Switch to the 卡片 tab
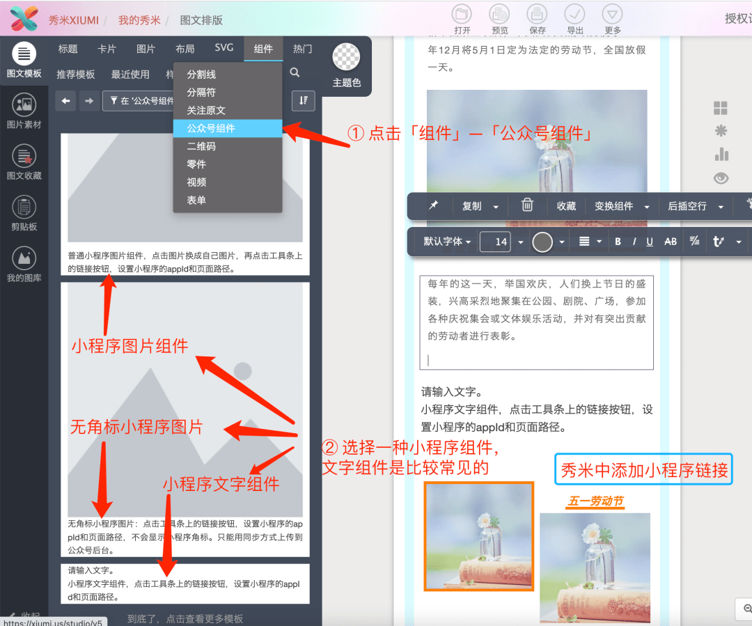The height and width of the screenshot is (626, 752). [107, 49]
